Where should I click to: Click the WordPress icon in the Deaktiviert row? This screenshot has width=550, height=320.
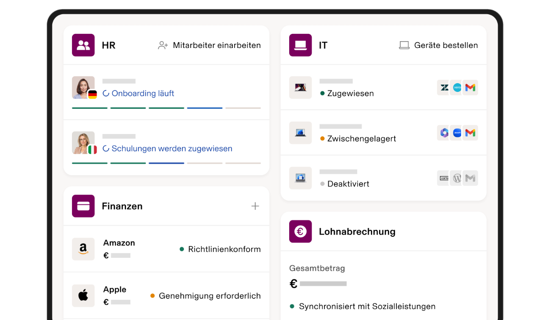(x=456, y=178)
